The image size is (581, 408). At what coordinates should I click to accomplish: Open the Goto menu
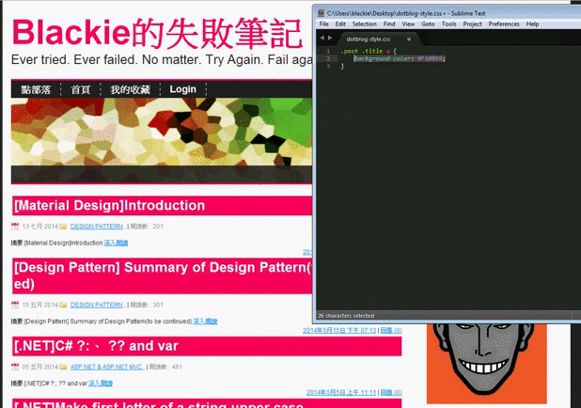point(428,24)
